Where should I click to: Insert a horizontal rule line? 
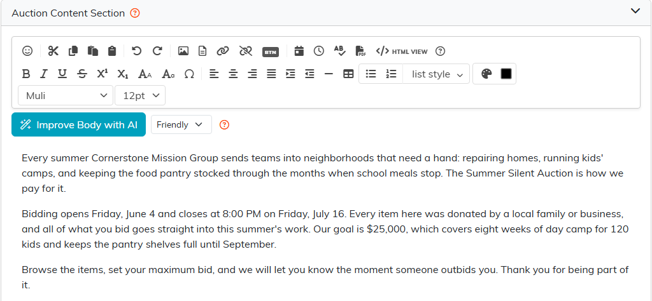coord(329,74)
